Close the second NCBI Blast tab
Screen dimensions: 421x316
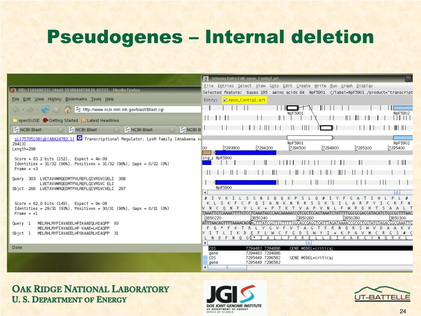(116, 130)
